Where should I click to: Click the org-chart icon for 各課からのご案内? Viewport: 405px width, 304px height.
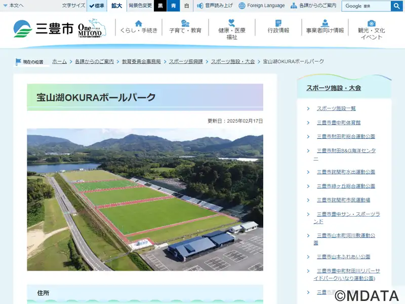coord(294,6)
